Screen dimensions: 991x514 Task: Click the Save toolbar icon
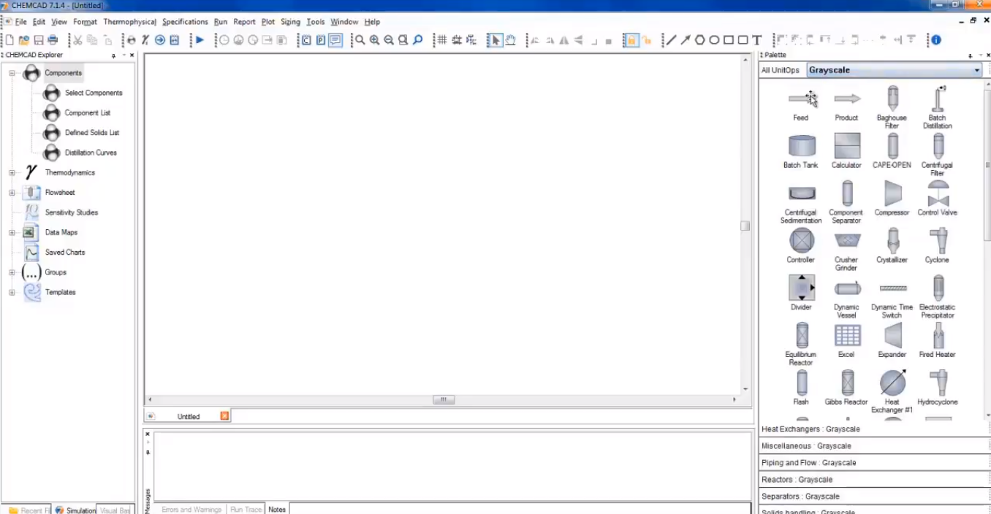pyautogui.click(x=39, y=40)
